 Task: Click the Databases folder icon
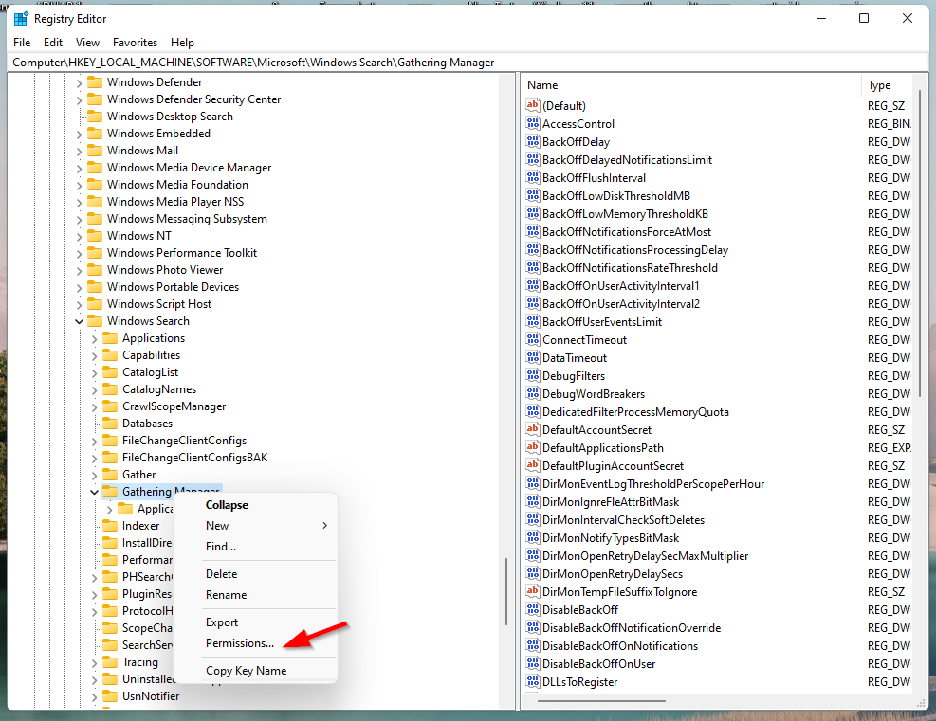110,424
